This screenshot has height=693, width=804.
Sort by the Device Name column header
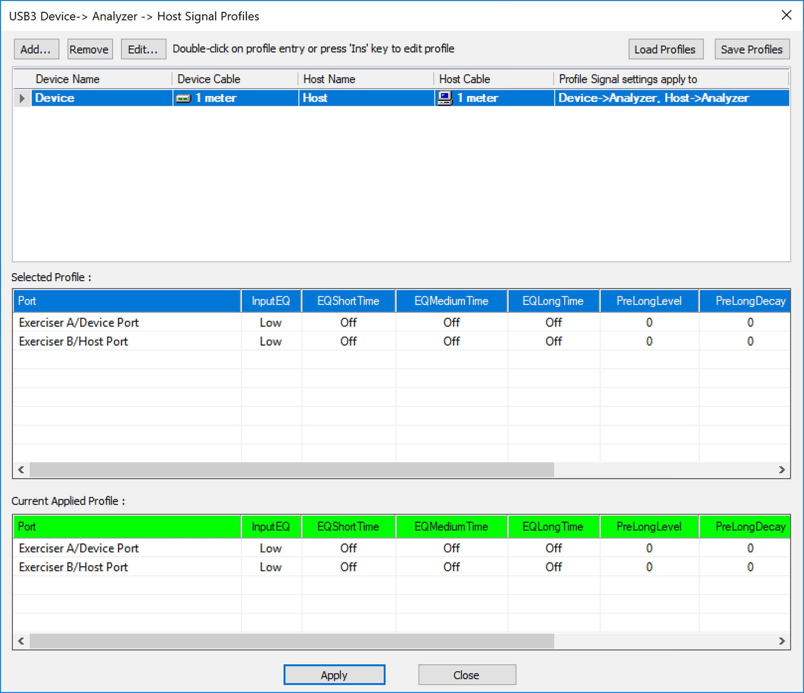coord(93,79)
